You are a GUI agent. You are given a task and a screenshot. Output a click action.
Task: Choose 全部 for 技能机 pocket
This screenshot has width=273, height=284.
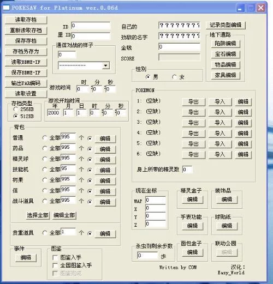point(45,170)
